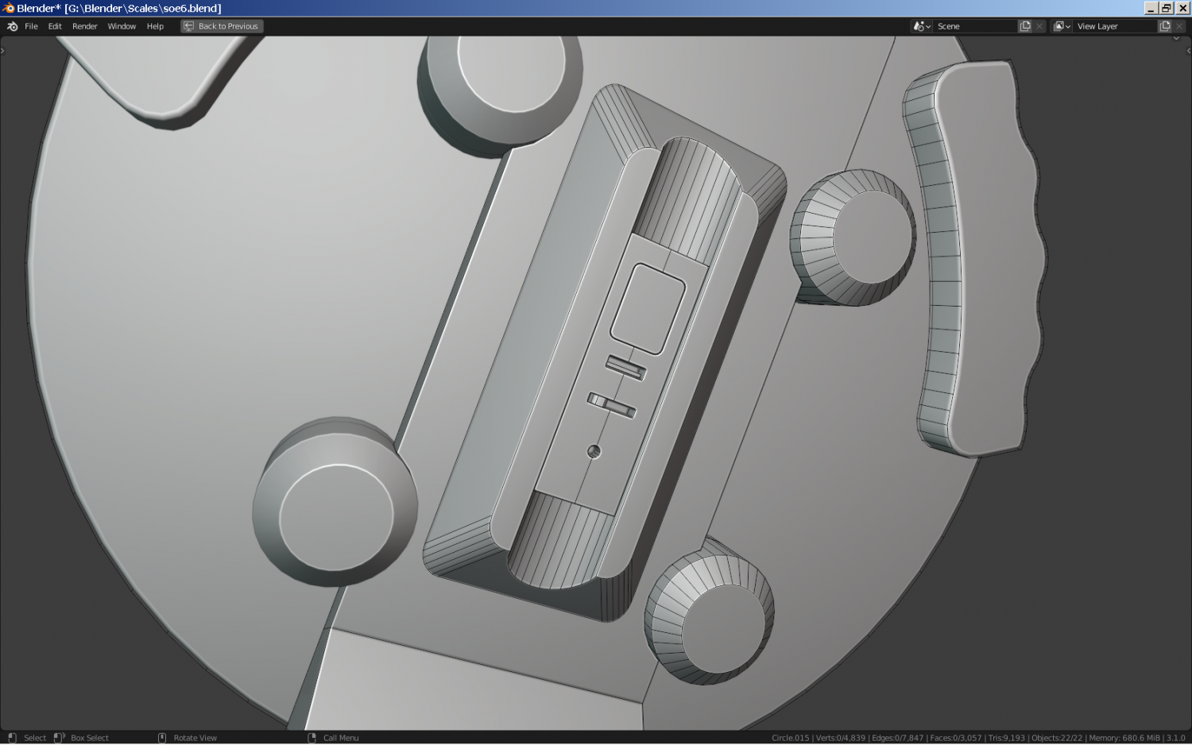Delete the current Scene with X icon
The height and width of the screenshot is (745, 1192).
tap(1039, 26)
